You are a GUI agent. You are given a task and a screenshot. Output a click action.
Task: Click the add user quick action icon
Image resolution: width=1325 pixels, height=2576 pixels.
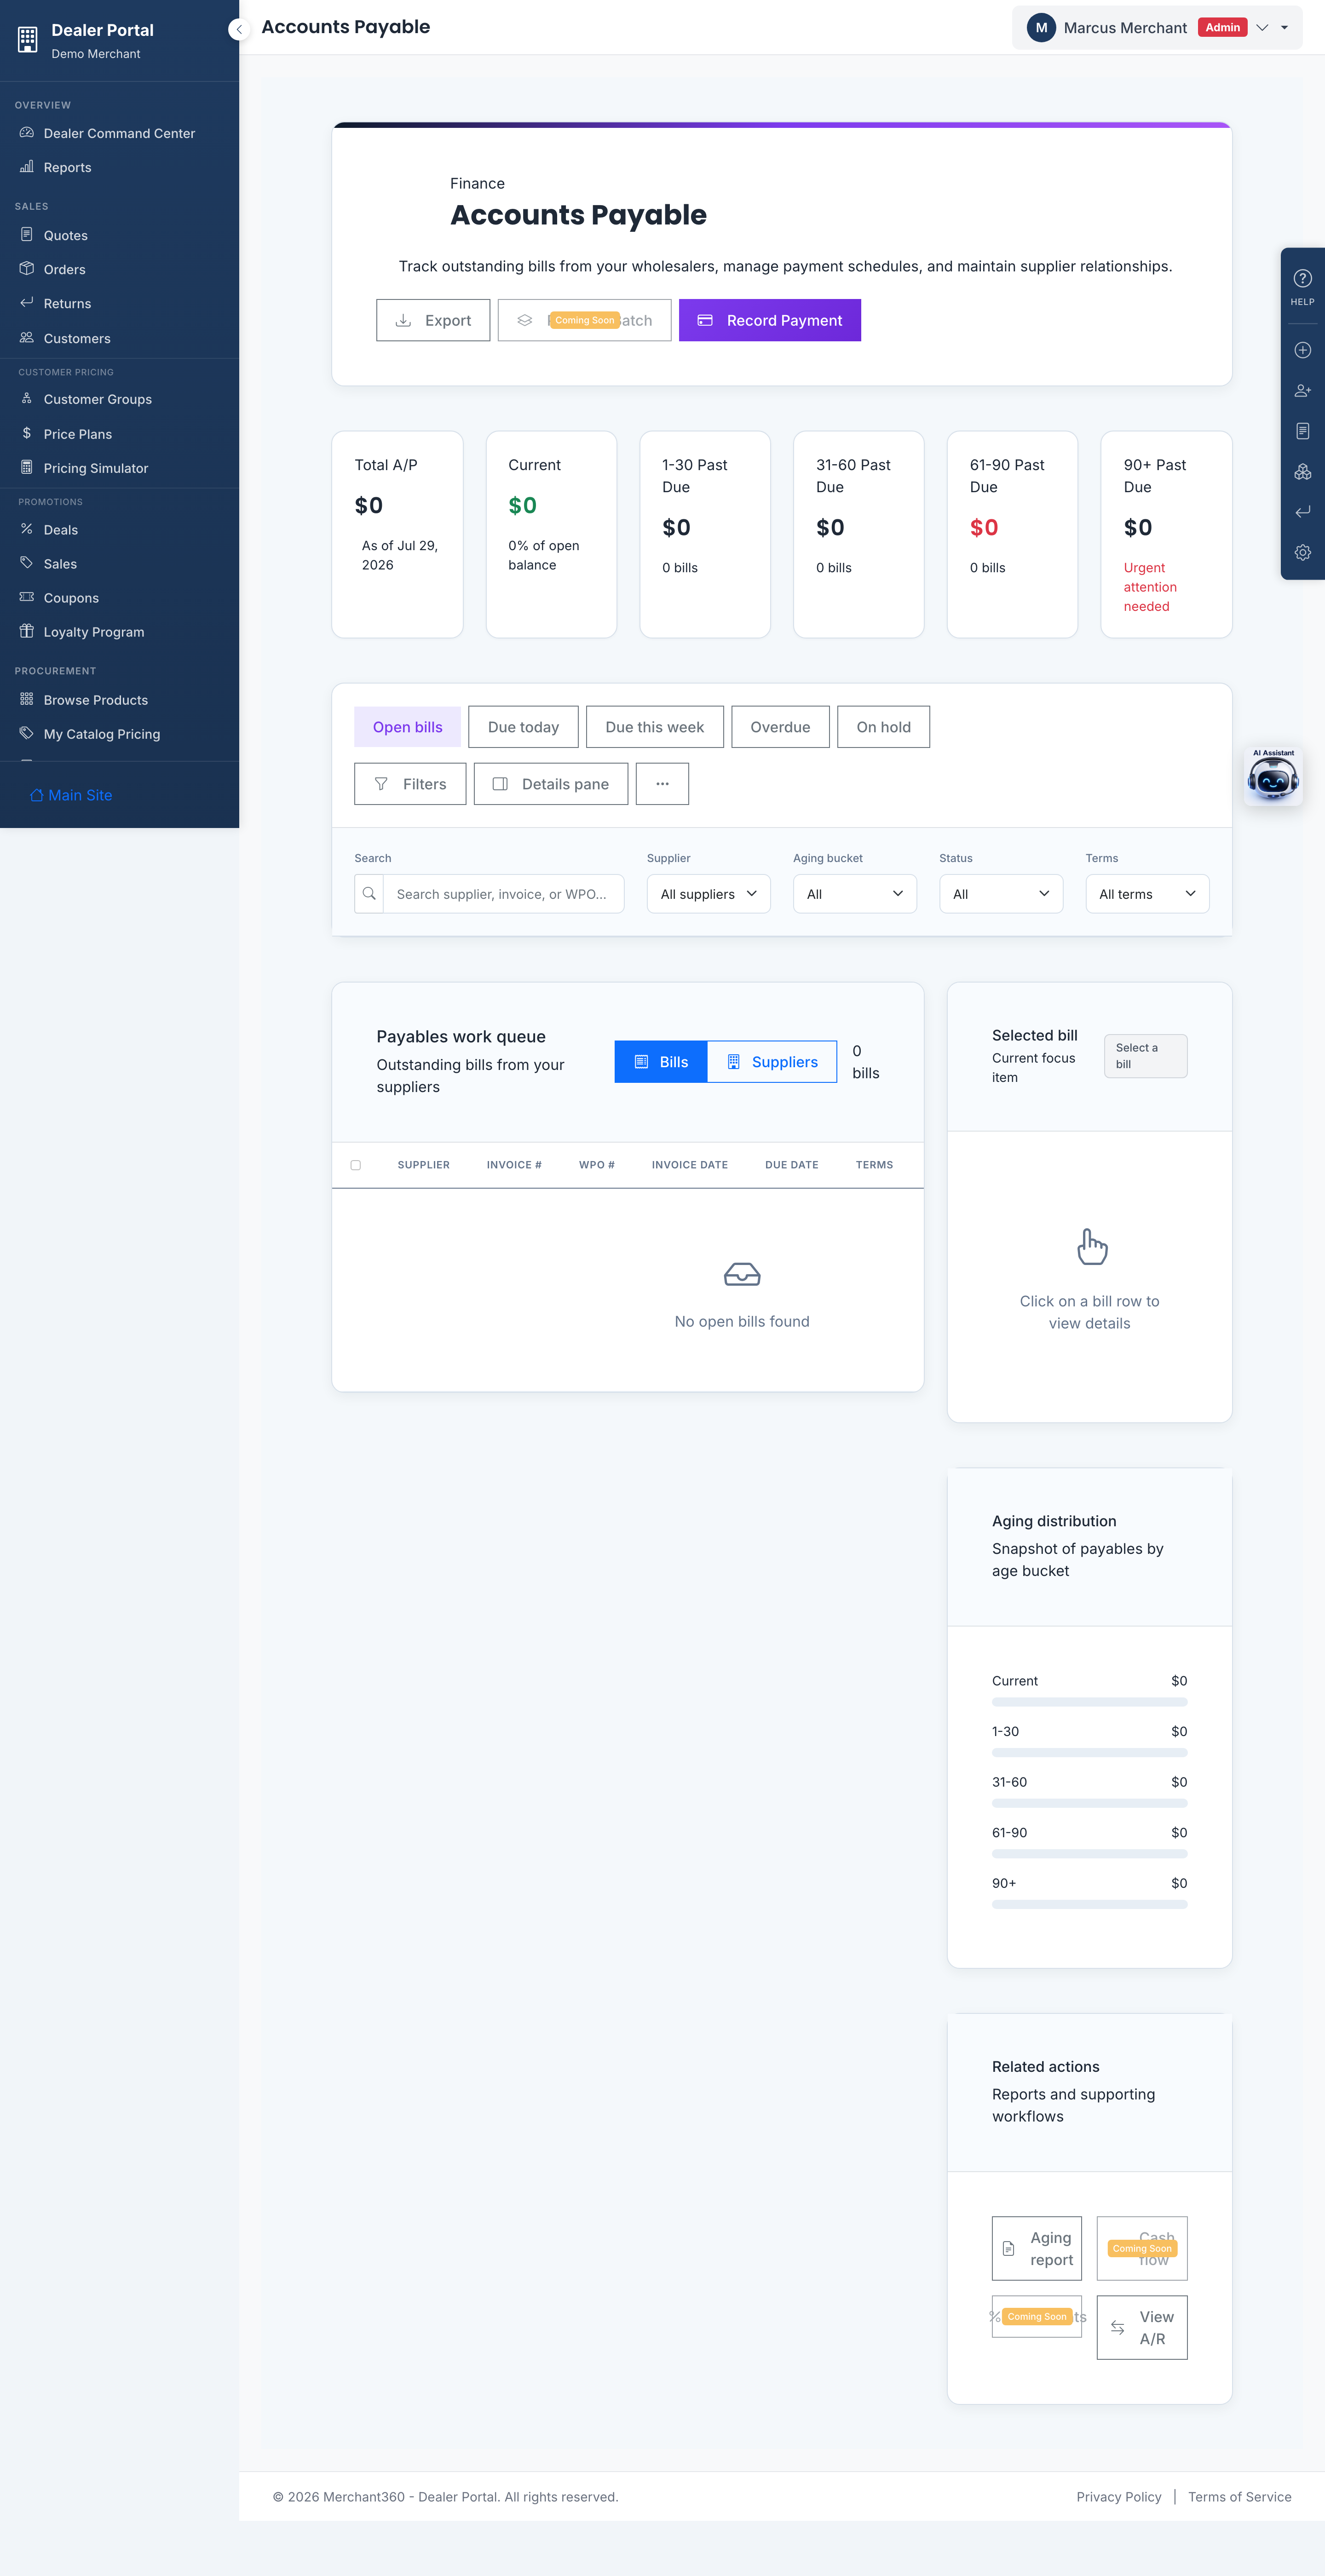1302,391
